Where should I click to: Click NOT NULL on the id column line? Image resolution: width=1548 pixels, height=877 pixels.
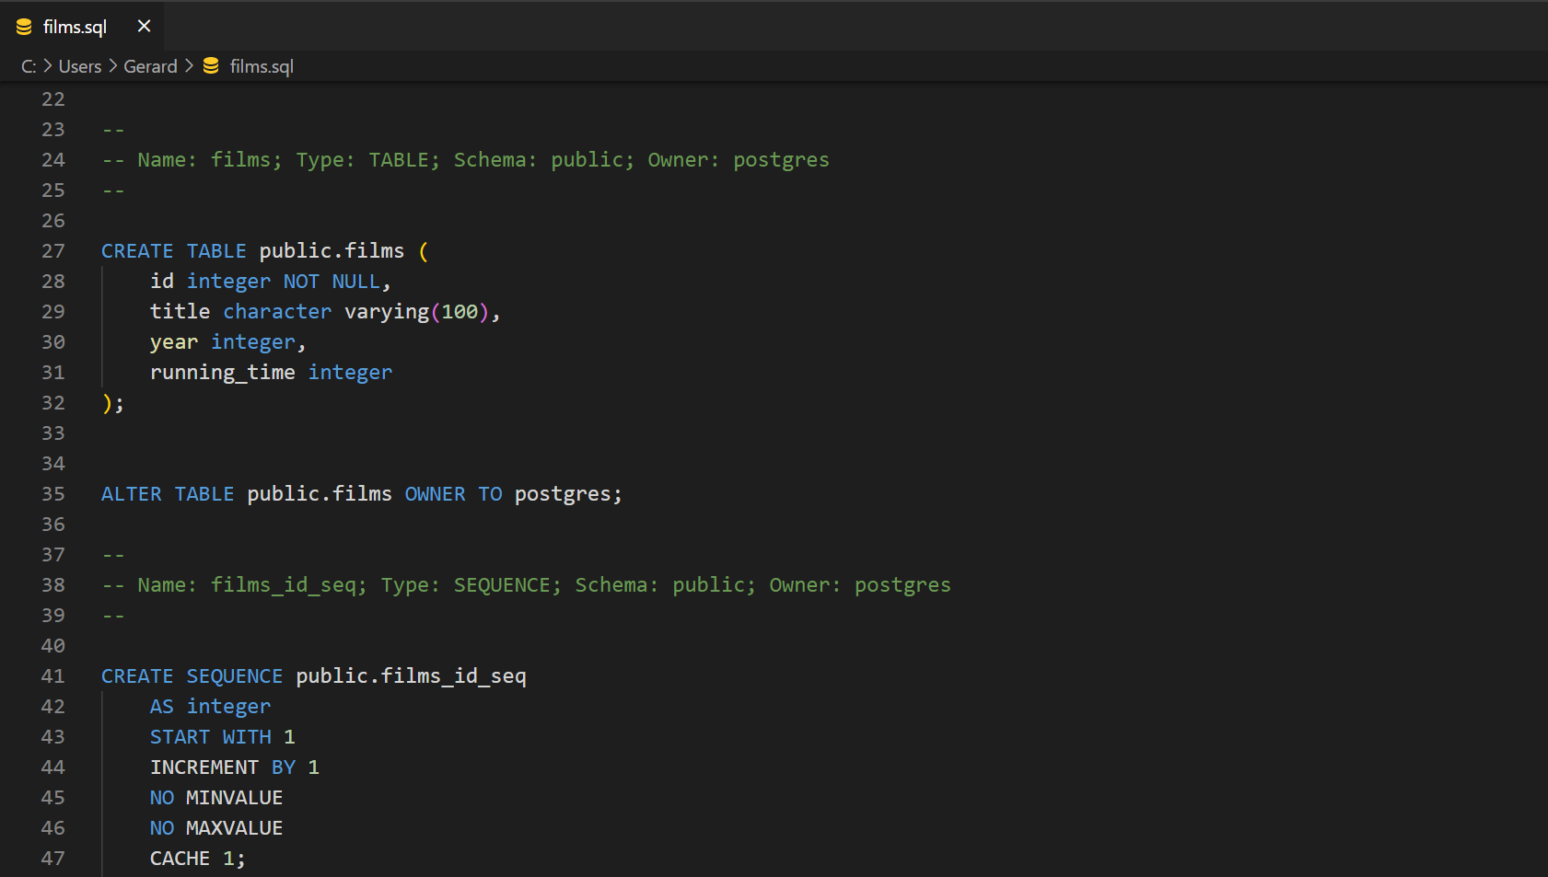[x=332, y=282]
